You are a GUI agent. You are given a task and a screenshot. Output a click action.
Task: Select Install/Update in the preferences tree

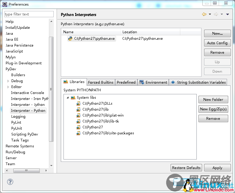(x=18, y=28)
